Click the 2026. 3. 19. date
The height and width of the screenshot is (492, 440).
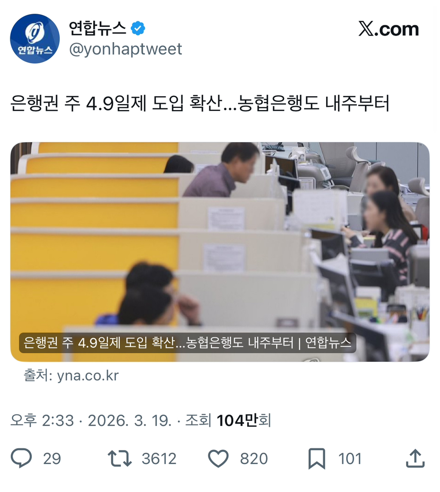coord(130,420)
